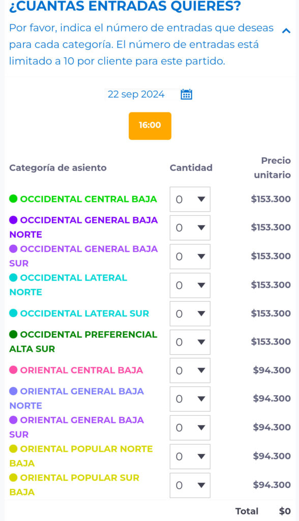Open quantity dropdown for Oriental Popular Norte Baja
Viewport: 299px width, 521px height.
(x=190, y=456)
